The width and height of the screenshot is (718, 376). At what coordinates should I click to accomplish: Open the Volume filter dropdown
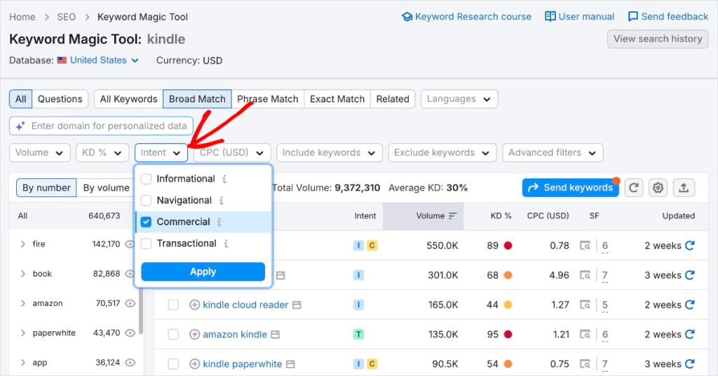click(40, 152)
